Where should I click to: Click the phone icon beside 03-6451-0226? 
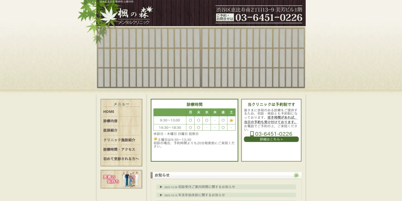tap(253, 134)
